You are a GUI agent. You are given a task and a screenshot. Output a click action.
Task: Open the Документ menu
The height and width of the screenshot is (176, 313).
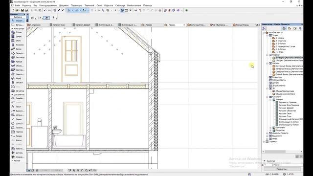64,5
